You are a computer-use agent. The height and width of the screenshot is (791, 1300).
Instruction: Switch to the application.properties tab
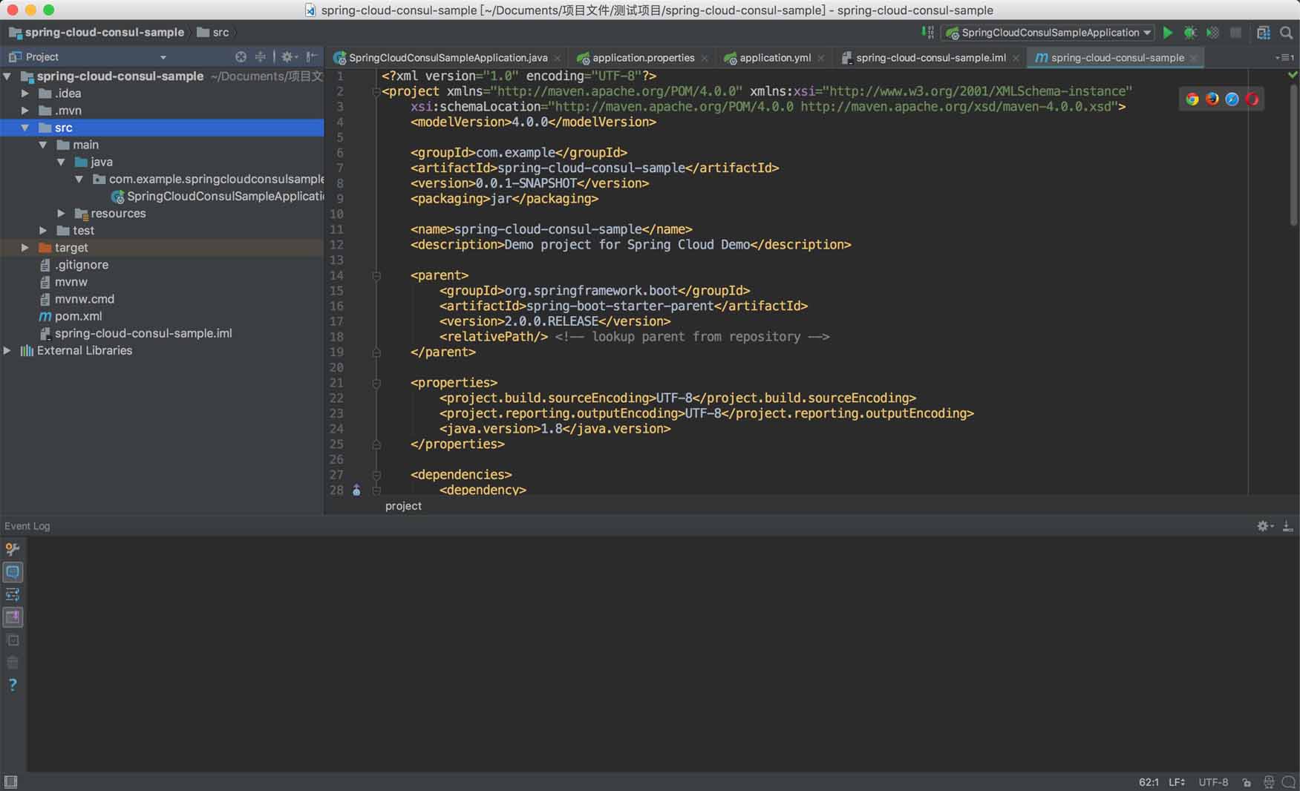coord(643,58)
